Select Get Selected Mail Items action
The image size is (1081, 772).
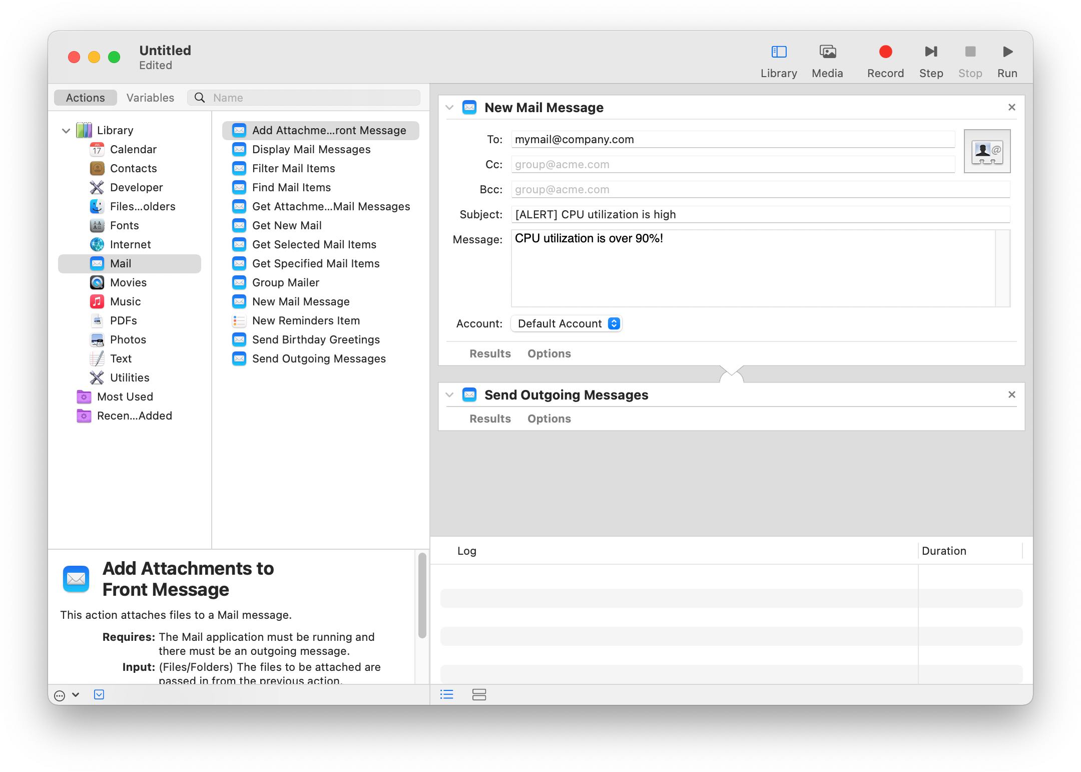pyautogui.click(x=321, y=244)
